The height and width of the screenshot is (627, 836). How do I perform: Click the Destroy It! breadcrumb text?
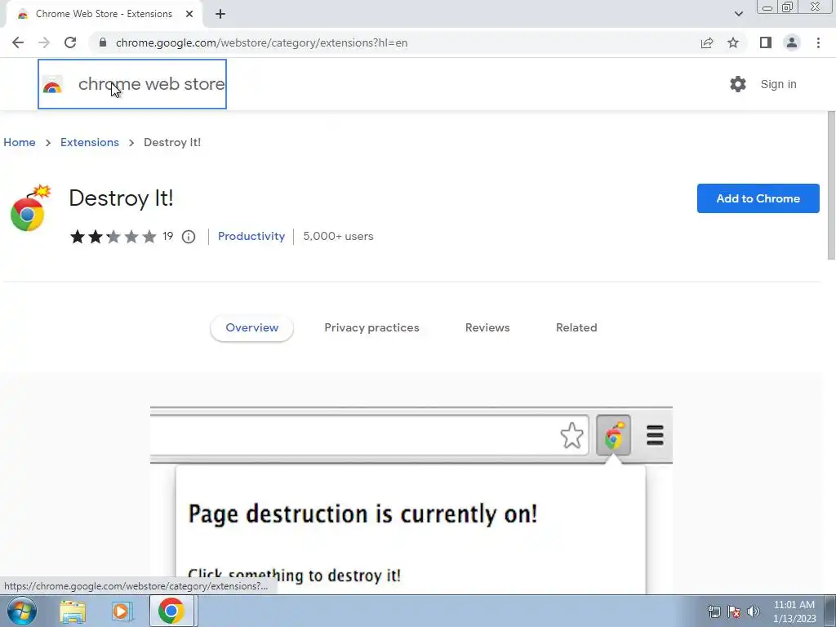coord(172,142)
